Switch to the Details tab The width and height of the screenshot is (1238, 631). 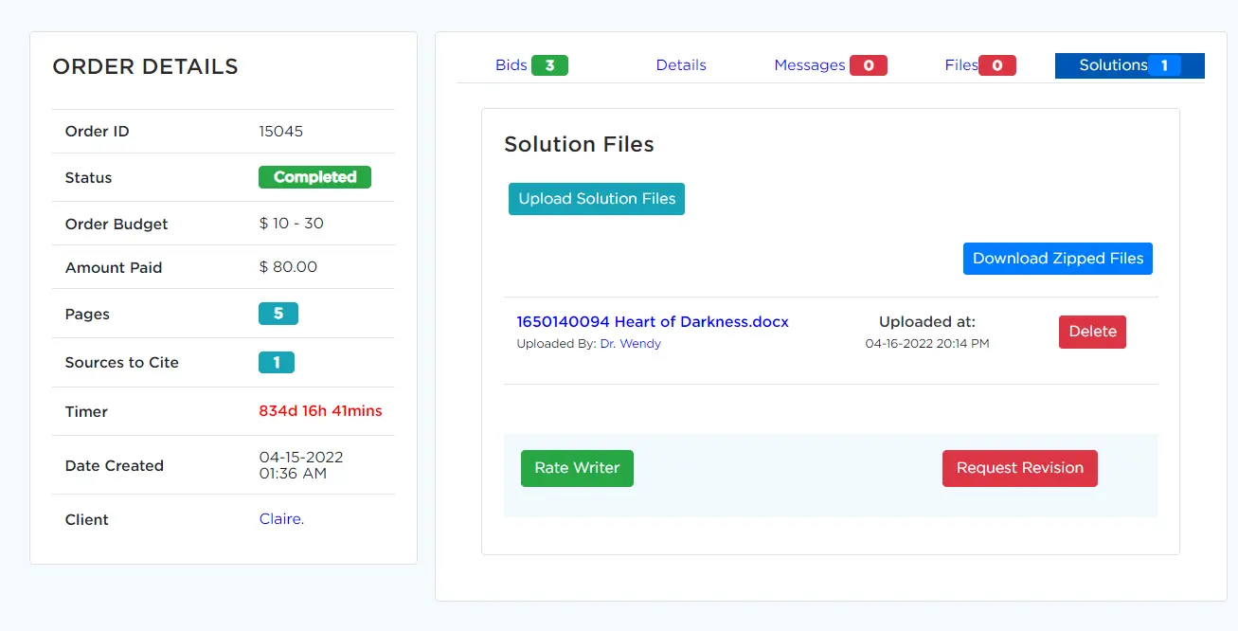681,65
